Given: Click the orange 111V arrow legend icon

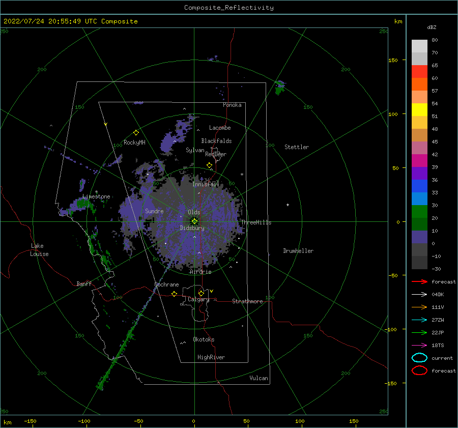Looking at the screenshot, I should 419,307.
